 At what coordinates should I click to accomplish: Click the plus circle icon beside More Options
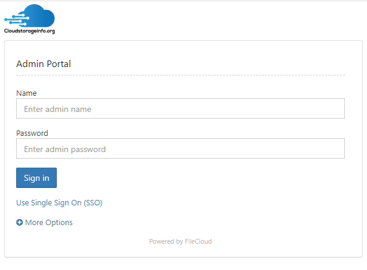pos(20,222)
